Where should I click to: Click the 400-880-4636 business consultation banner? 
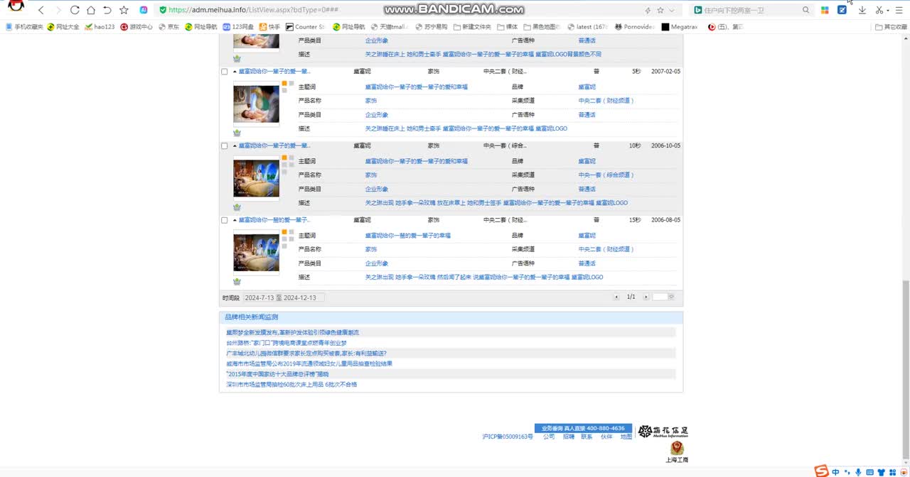583,428
